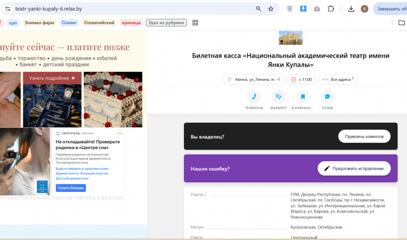Screen dimensions: 407x240
Task: Click the theater building thumbnail
Action: pyautogui.click(x=290, y=38)
